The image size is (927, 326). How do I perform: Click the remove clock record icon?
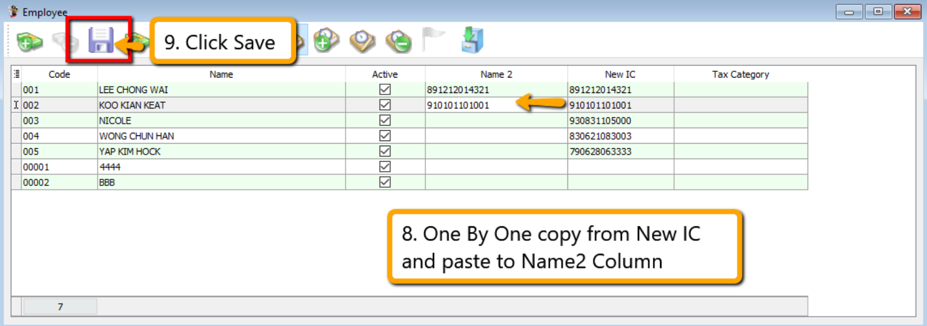tap(398, 41)
